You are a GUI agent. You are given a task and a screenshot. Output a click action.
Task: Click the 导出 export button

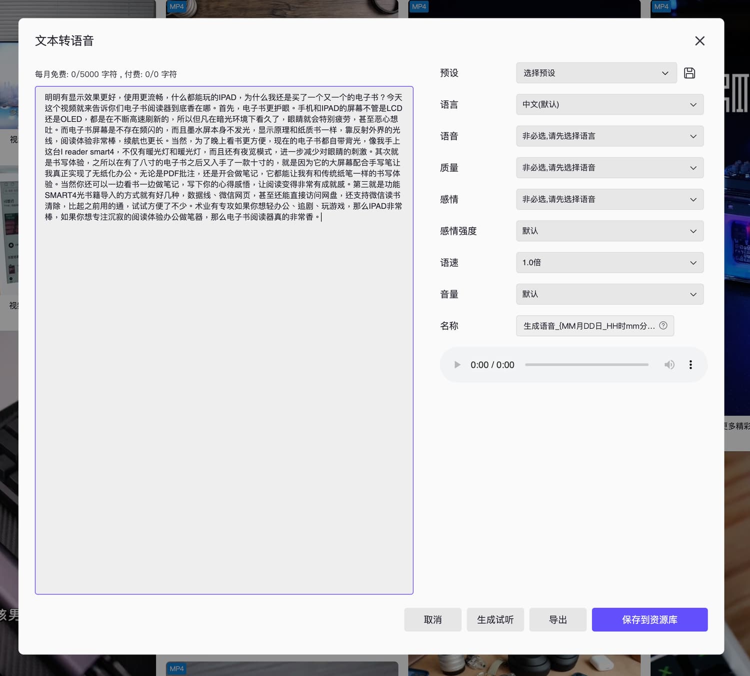tap(557, 619)
